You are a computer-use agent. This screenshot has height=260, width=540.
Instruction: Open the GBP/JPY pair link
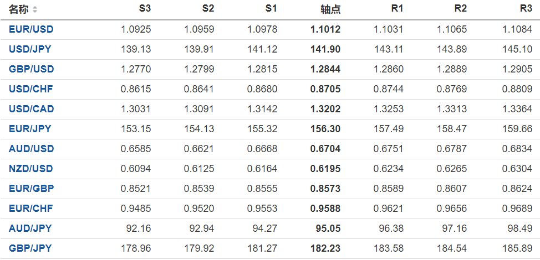pyautogui.click(x=30, y=248)
